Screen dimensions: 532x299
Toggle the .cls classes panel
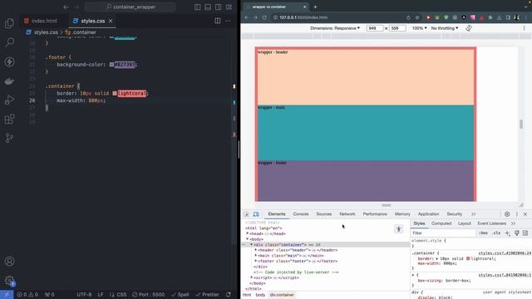(496, 233)
